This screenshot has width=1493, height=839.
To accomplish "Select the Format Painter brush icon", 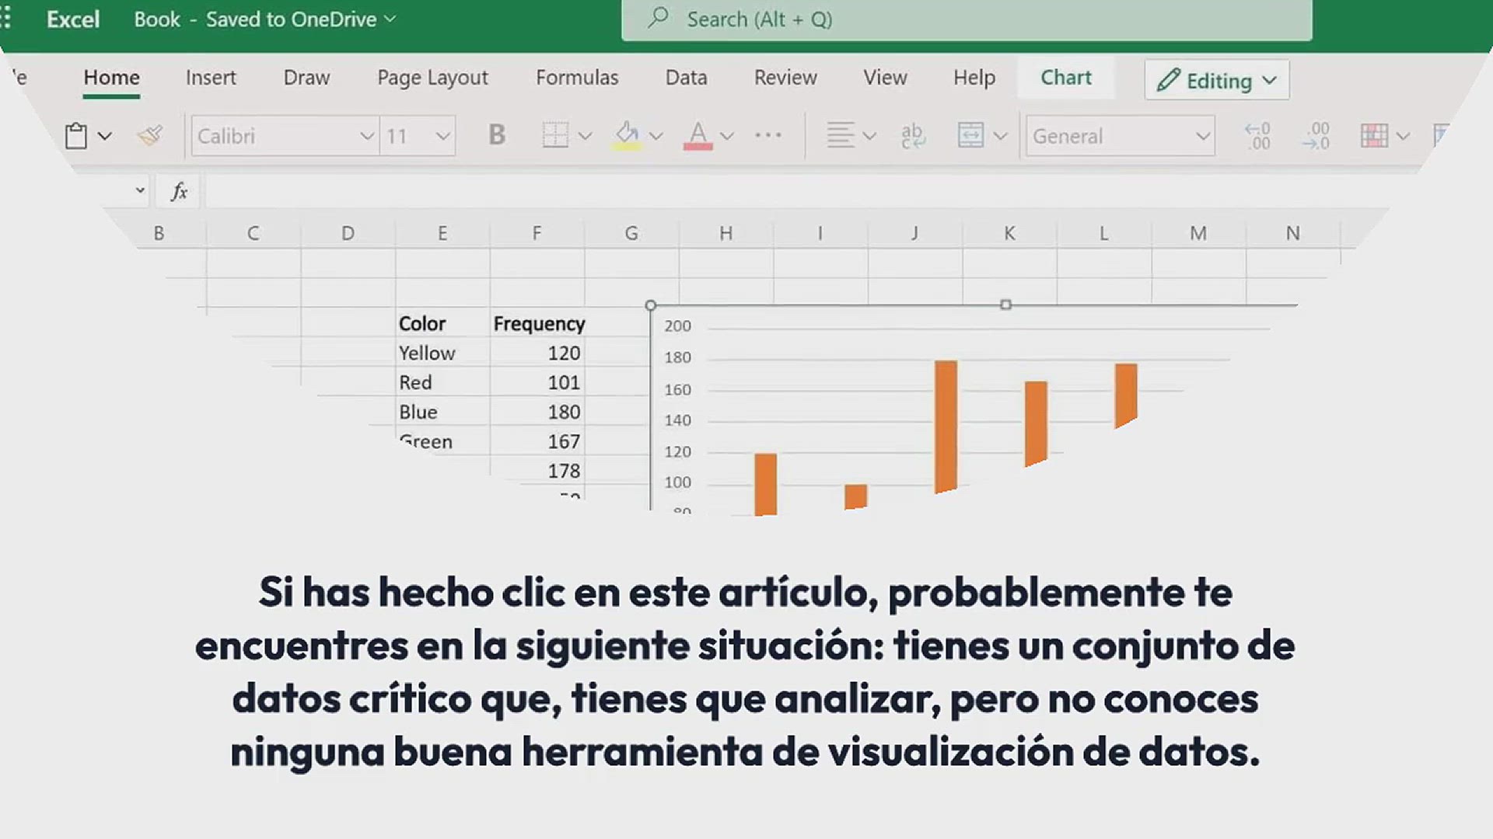I will point(150,136).
